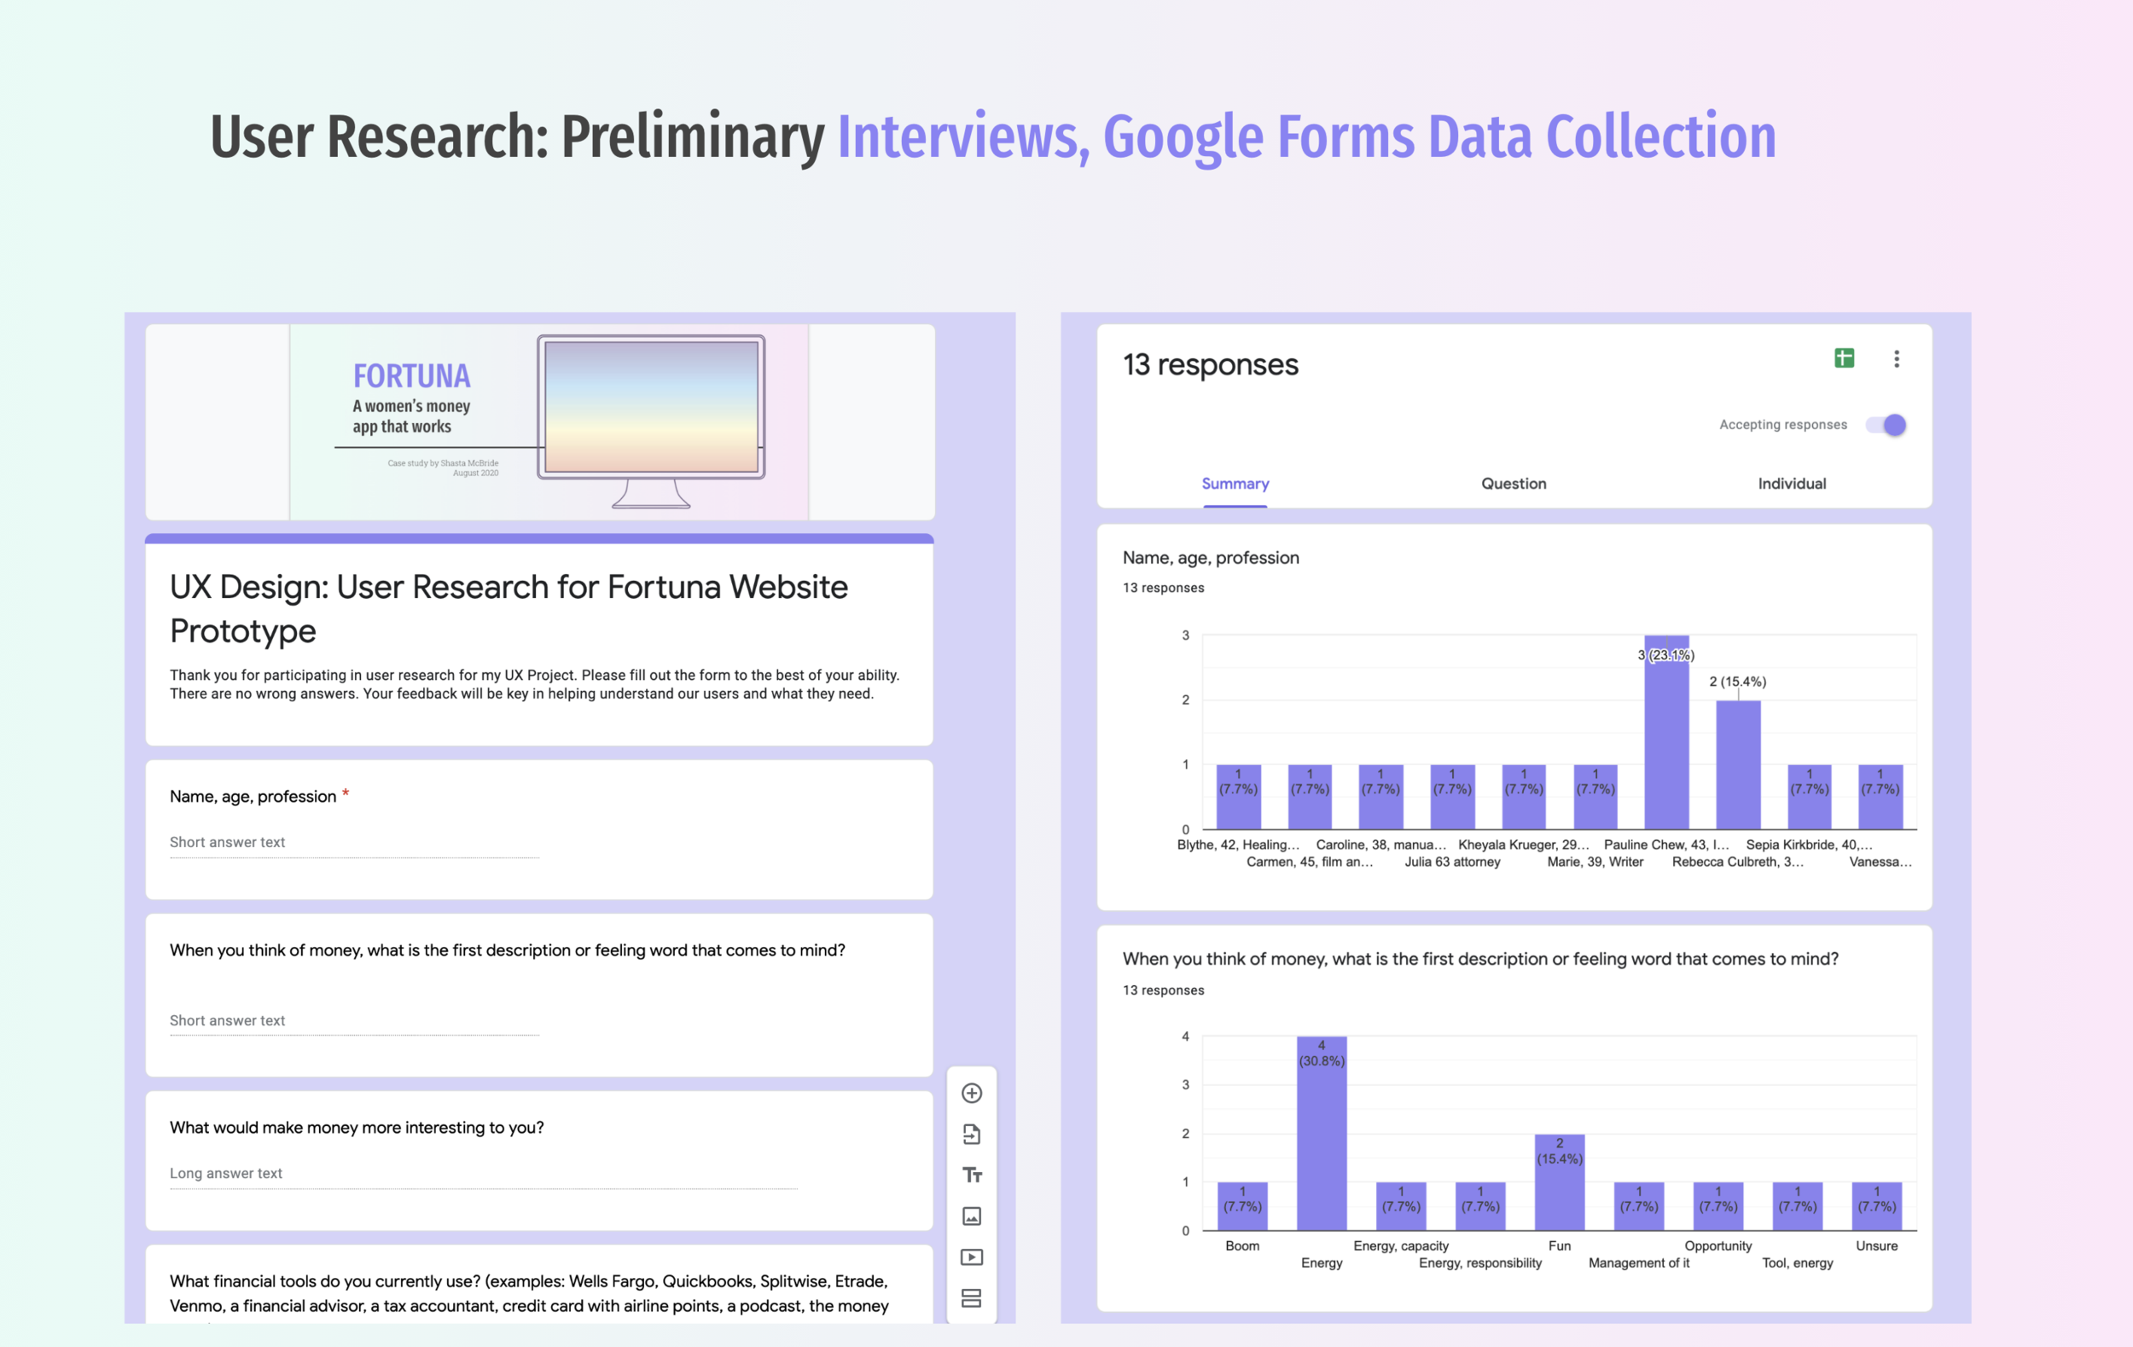Image resolution: width=2133 pixels, height=1347 pixels.
Task: Click the Name, age, profession chart title
Action: [x=1211, y=558]
